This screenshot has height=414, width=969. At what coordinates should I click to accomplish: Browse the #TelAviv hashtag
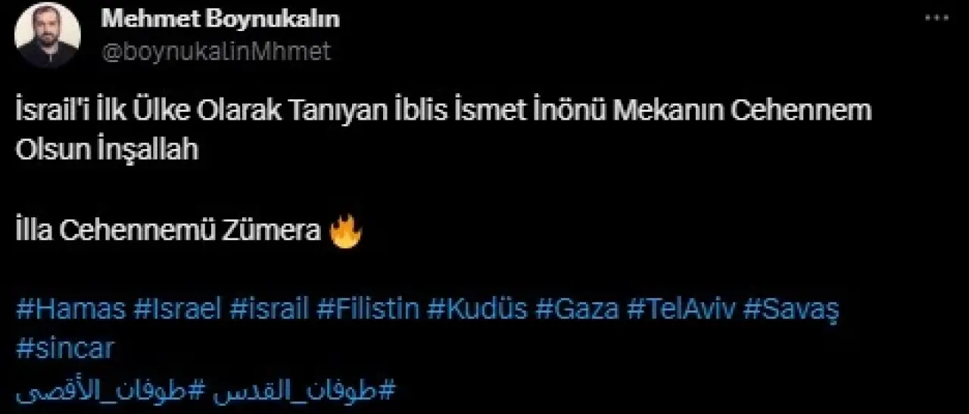click(680, 310)
